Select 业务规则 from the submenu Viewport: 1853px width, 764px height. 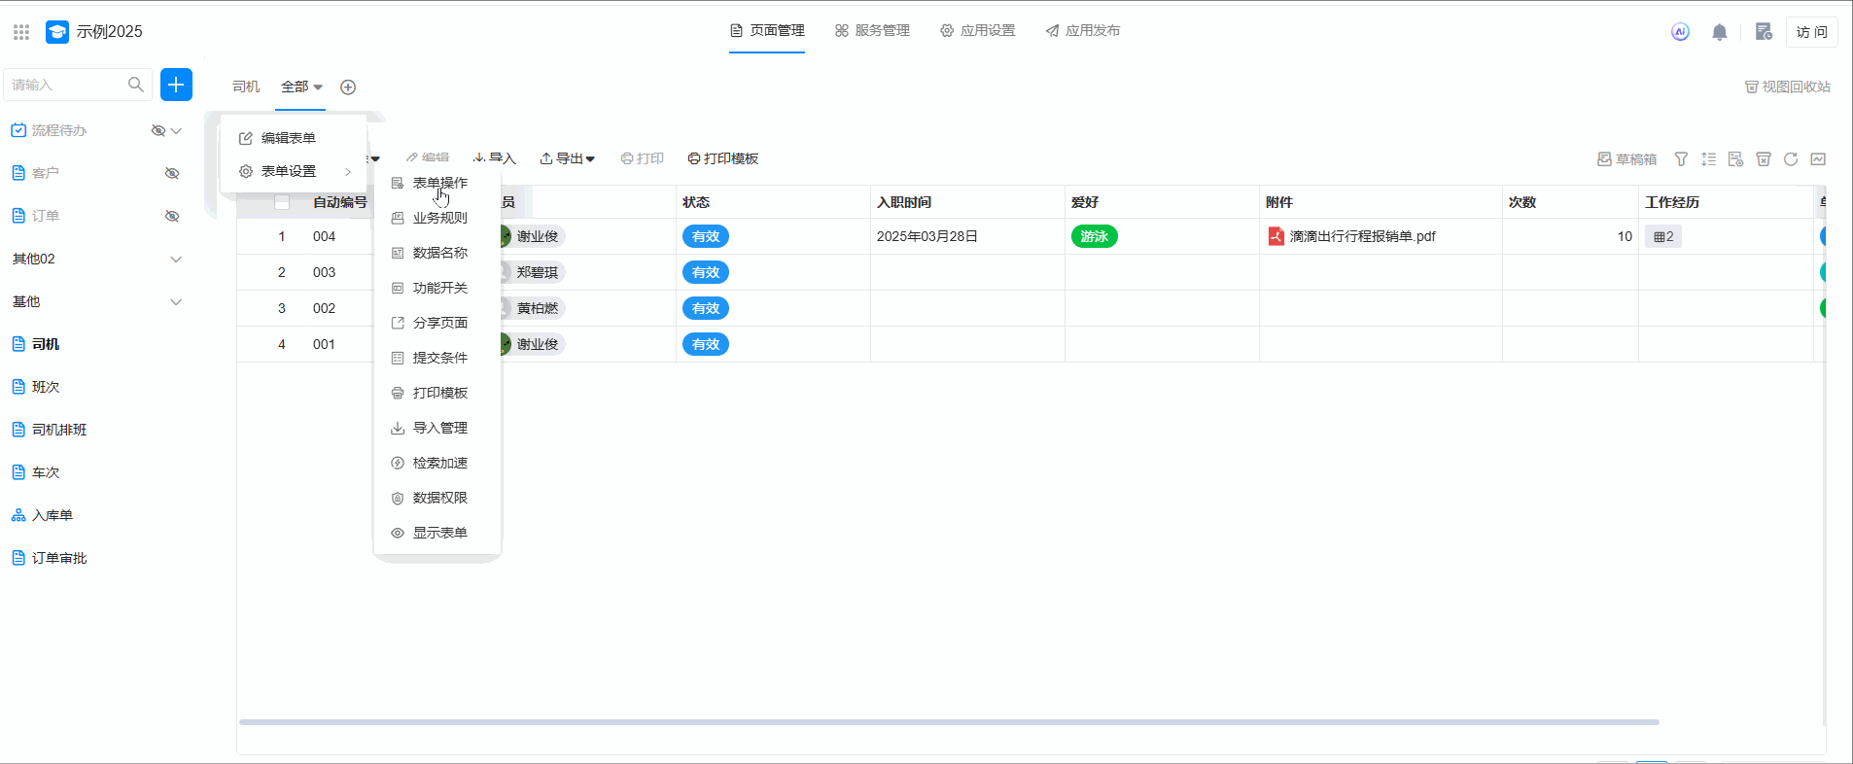pos(439,218)
